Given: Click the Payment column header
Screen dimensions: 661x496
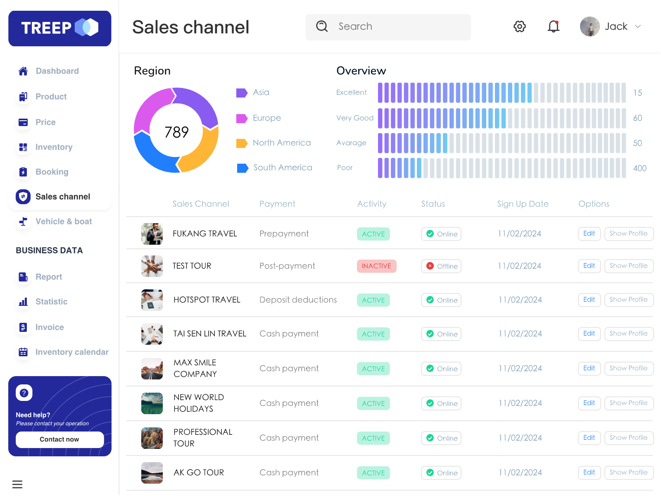Looking at the screenshot, I should click(277, 204).
